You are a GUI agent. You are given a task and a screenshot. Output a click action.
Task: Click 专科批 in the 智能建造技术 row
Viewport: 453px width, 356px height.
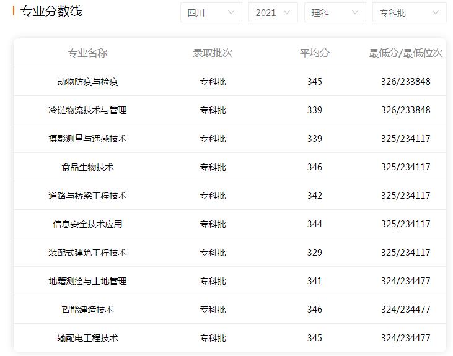tap(213, 310)
